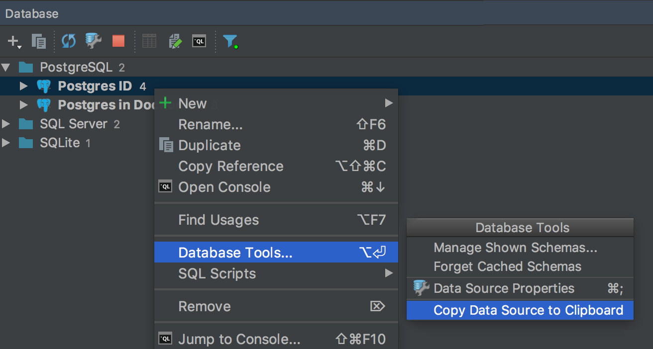Collapse the PostgreSQL folder arrow
Screen dimensions: 653x349
coord(6,67)
